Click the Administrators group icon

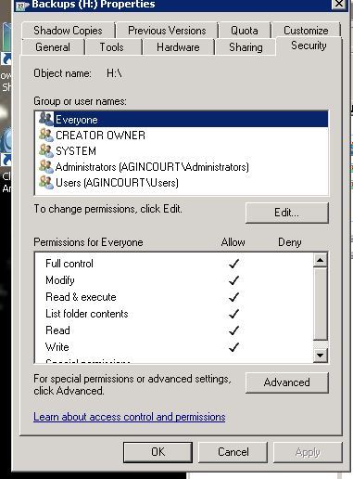coord(46,166)
